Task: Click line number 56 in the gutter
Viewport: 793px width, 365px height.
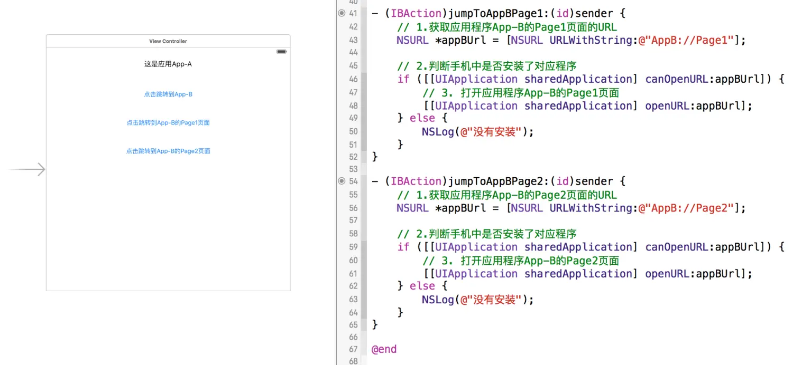Action: tap(353, 208)
